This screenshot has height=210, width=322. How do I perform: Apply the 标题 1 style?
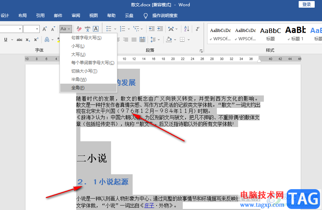(x=296, y=34)
